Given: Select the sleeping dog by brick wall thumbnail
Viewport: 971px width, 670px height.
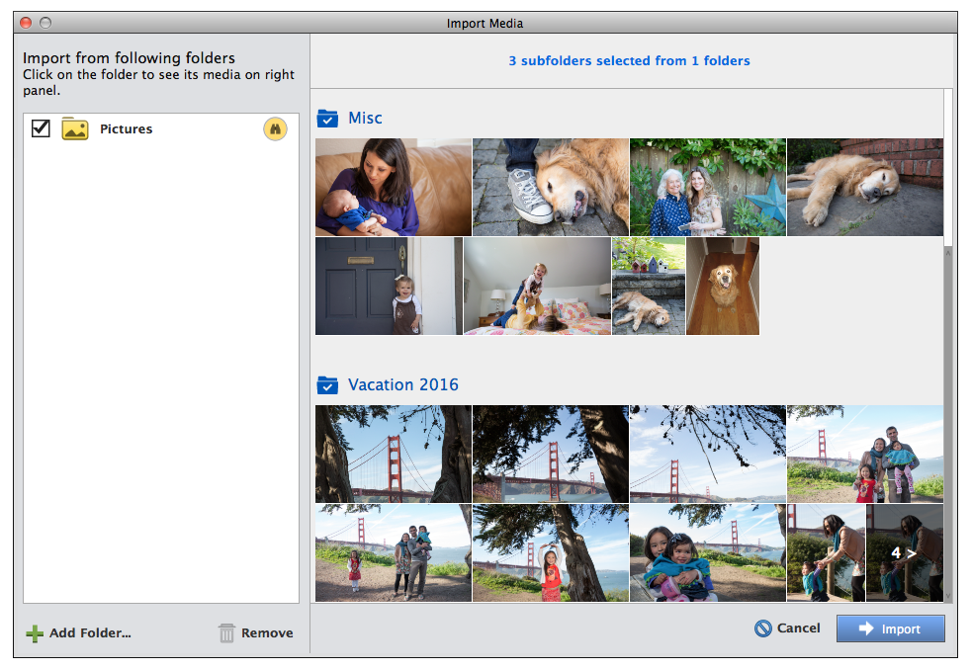Looking at the screenshot, I should [x=864, y=187].
